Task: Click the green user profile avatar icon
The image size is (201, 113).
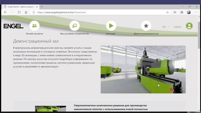Action: (x=189, y=26)
